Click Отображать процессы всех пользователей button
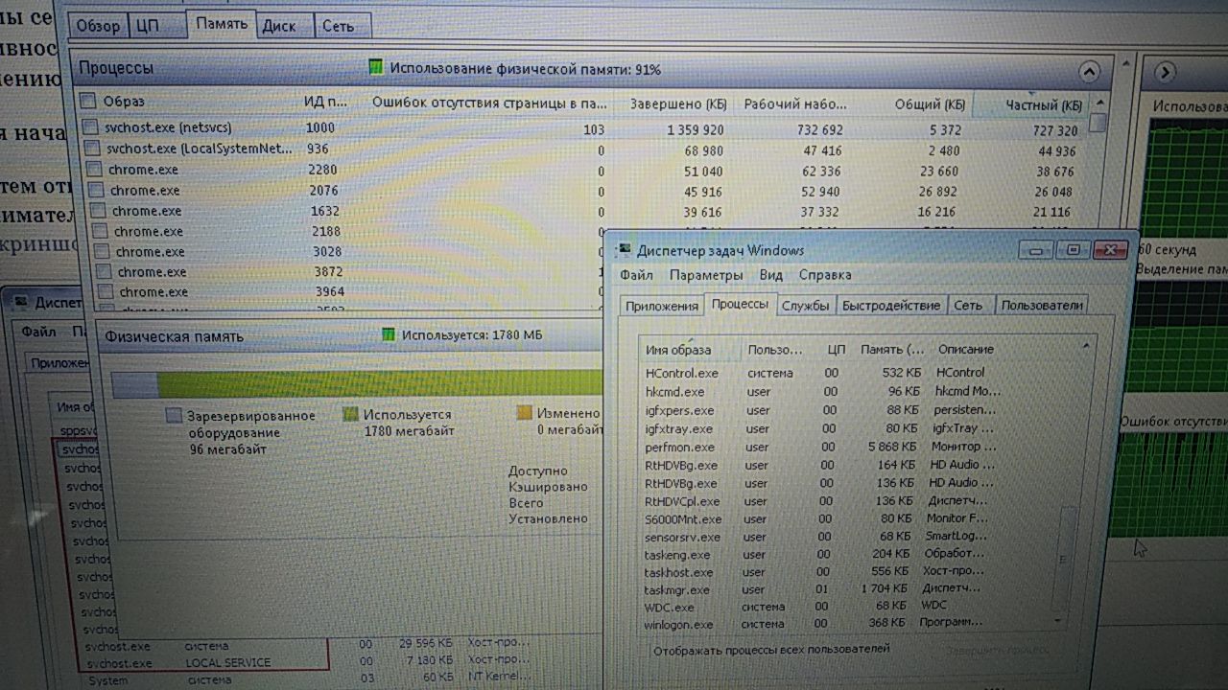The image size is (1228, 690). (x=771, y=650)
